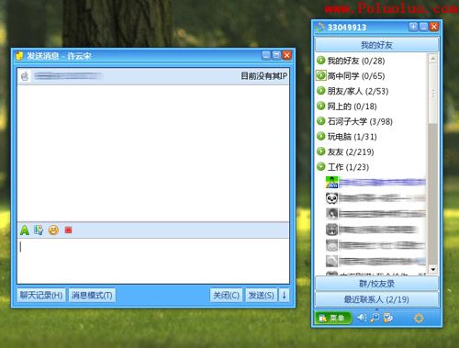Click the yellow icon in the chat title bar
Screen dimensions: 459x348
[x=19, y=56]
